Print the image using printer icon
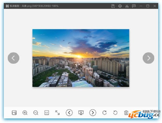This screenshot has height=123, width=162. [x=120, y=6]
